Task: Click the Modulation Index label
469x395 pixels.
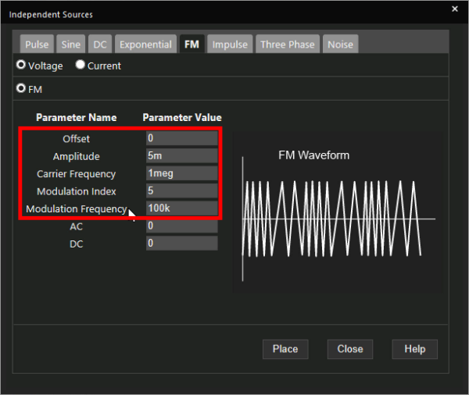Action: [77, 191]
